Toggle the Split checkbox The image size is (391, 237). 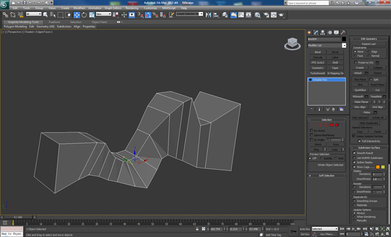pos(371,79)
